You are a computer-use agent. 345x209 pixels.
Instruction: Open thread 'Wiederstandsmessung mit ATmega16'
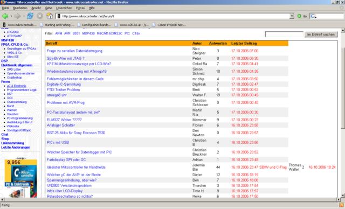point(77,71)
